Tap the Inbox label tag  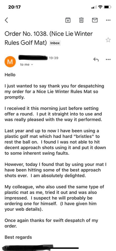tap(55, 43)
